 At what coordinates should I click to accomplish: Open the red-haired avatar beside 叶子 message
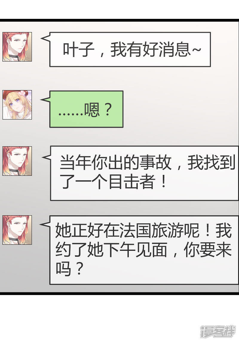pyautogui.click(x=17, y=47)
